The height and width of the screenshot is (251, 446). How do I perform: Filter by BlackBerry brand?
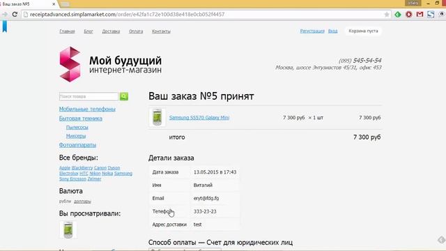pyautogui.click(x=82, y=168)
